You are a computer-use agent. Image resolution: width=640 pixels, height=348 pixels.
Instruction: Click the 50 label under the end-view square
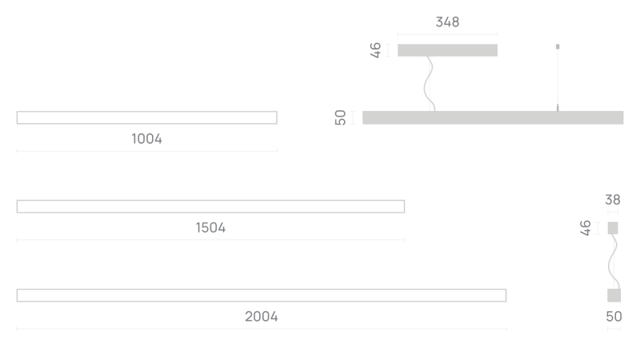614,316
